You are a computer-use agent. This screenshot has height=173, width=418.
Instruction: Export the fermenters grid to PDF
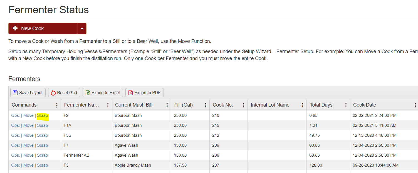click(145, 93)
